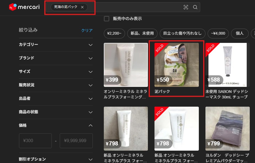Toggle the 個人 seller filter chip
Screen dimensions: 255x163
coord(240,33)
